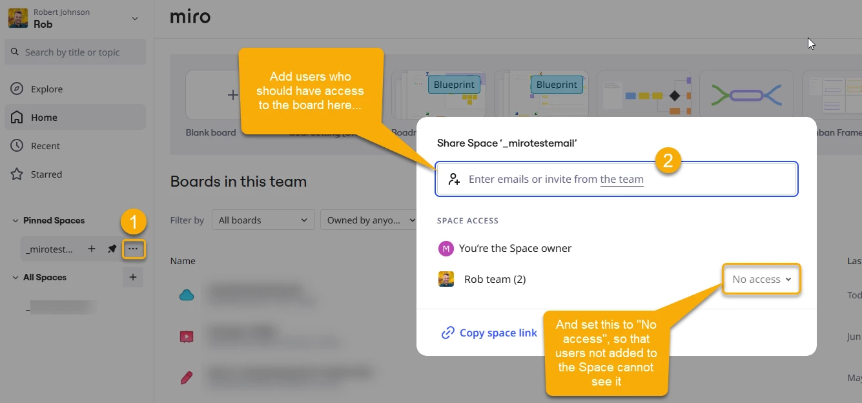Image resolution: width=862 pixels, height=403 pixels.
Task: Focus the Search by title or topic field
Action: [75, 52]
